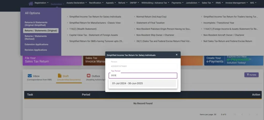
Task: Open Capital Value Tax - Statement of Foreign Assets
Action: tap(93, 35)
